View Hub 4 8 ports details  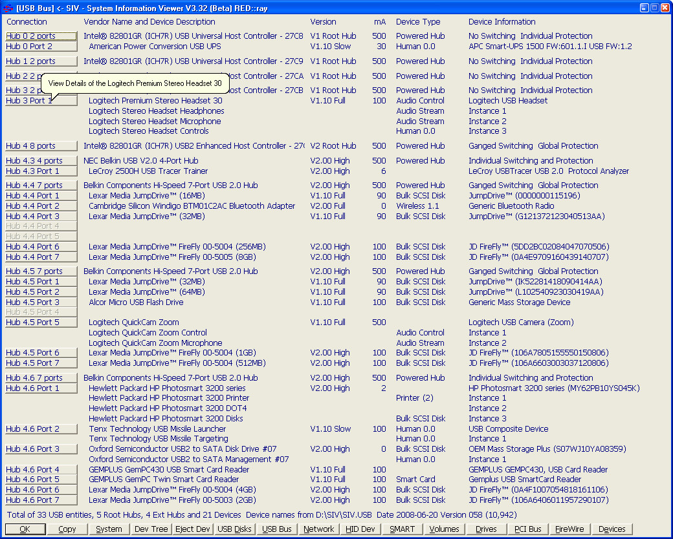pyautogui.click(x=41, y=146)
